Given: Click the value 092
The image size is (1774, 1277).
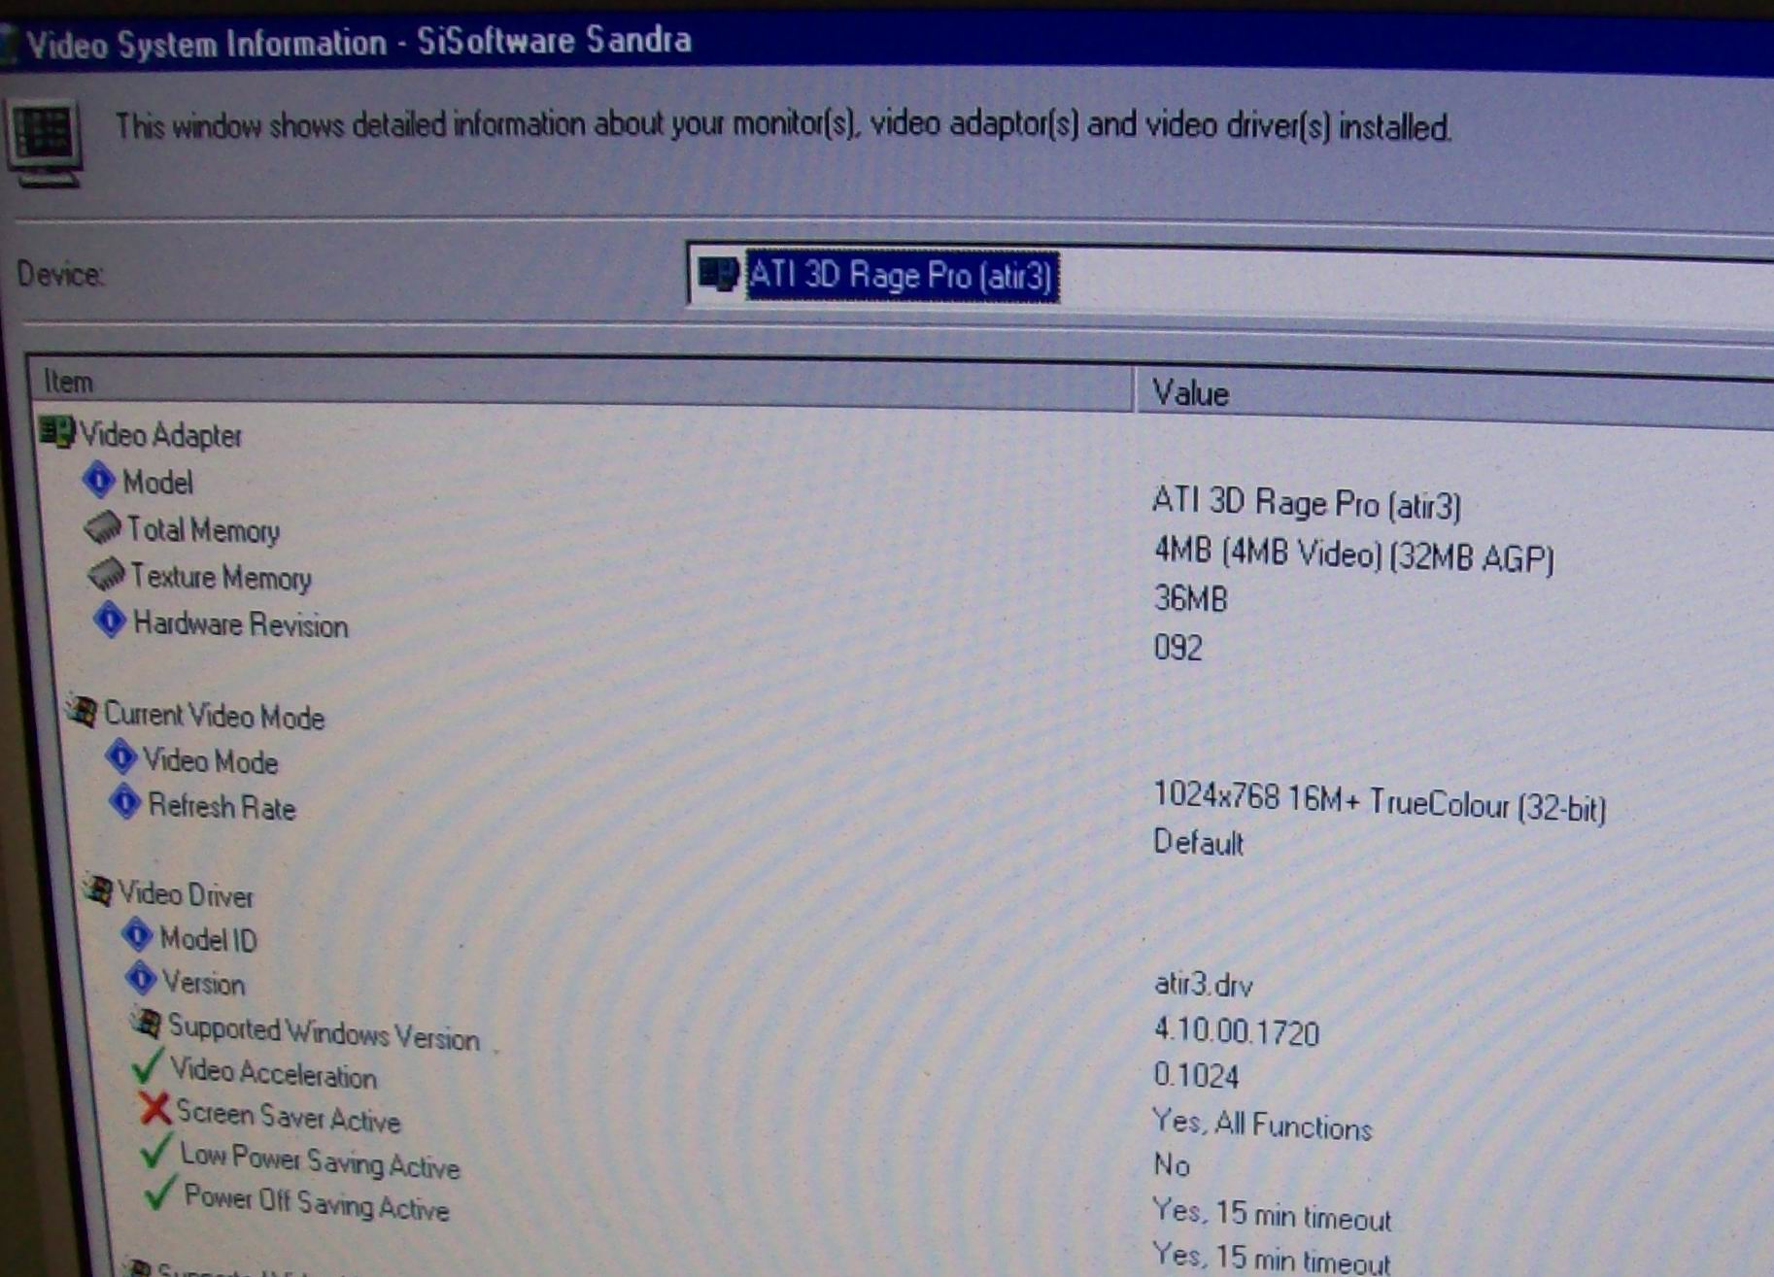Looking at the screenshot, I should tap(1178, 648).
